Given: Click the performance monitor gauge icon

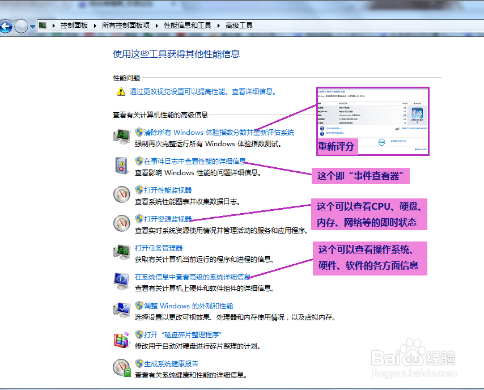Looking at the screenshot, I should click(x=121, y=194).
